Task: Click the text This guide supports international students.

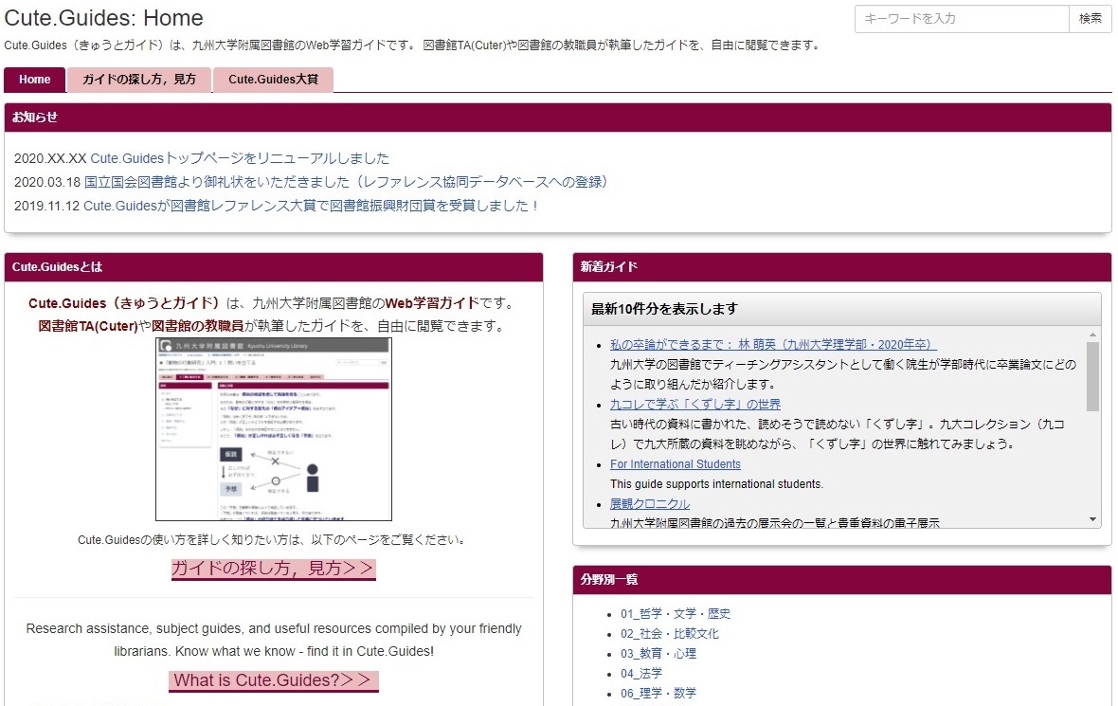Action: point(716,484)
